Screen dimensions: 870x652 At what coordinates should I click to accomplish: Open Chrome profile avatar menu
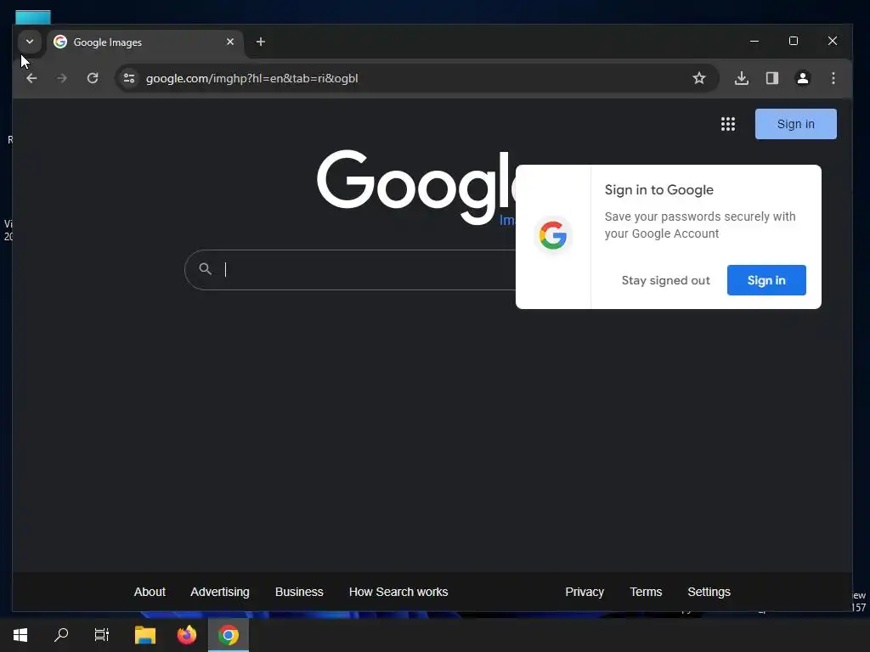tap(802, 78)
